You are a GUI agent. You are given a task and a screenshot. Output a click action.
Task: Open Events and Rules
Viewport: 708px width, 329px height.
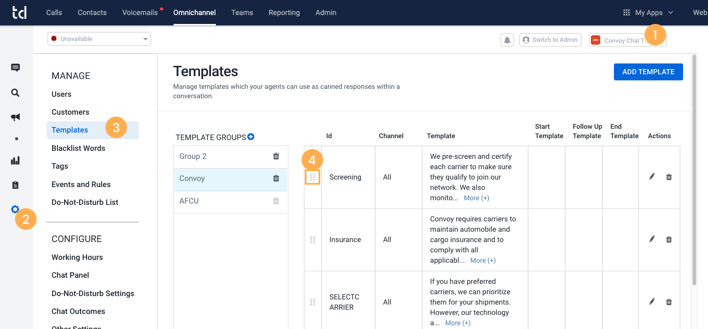point(81,184)
